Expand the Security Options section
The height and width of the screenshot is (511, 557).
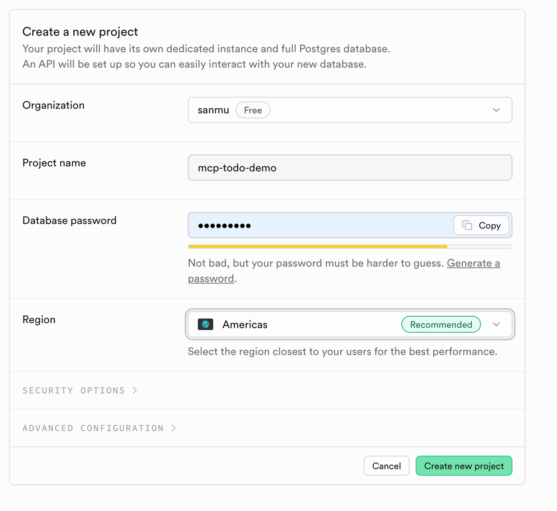click(x=74, y=390)
